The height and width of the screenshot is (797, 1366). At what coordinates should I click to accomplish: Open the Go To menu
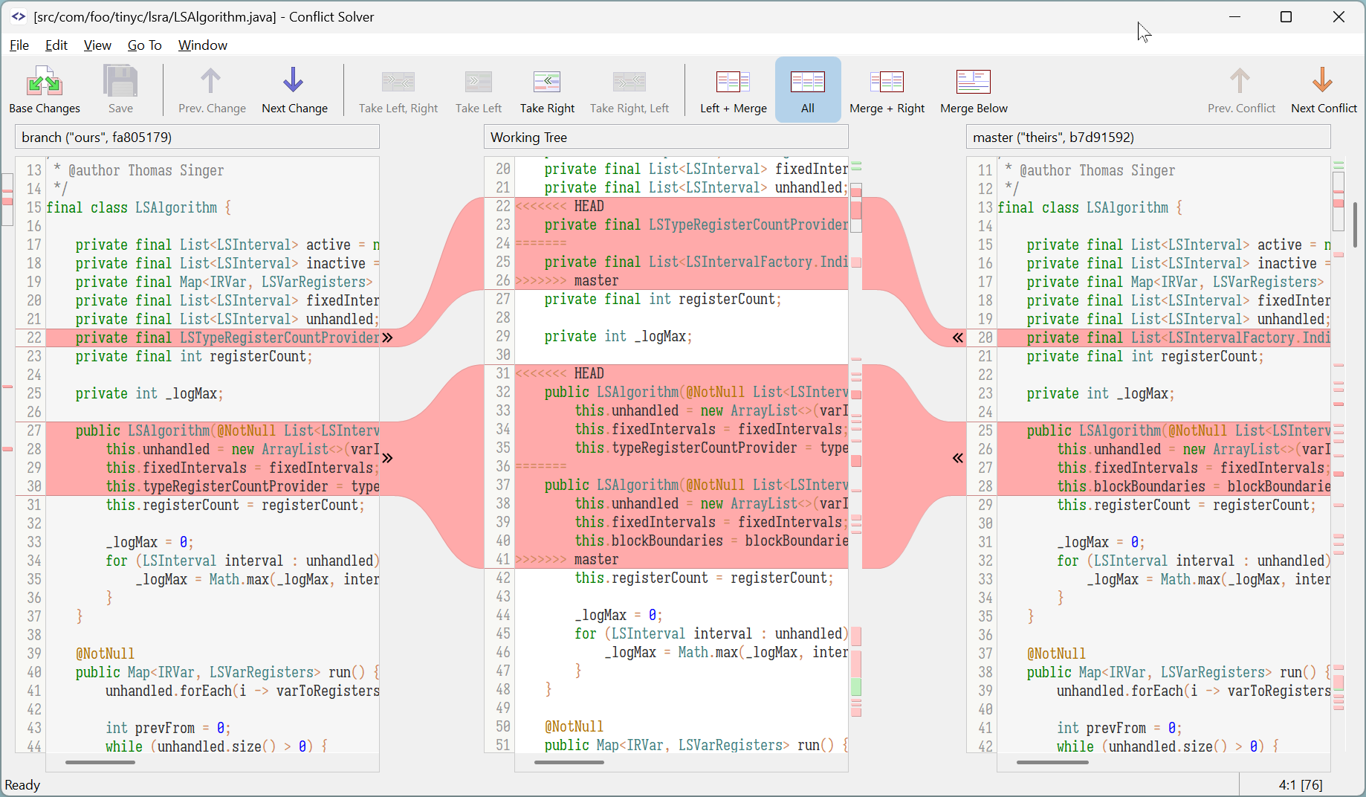click(144, 45)
